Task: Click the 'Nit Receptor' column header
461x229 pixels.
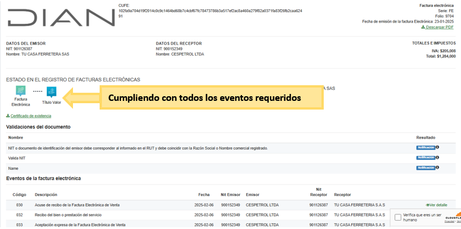Action: tap(319, 192)
